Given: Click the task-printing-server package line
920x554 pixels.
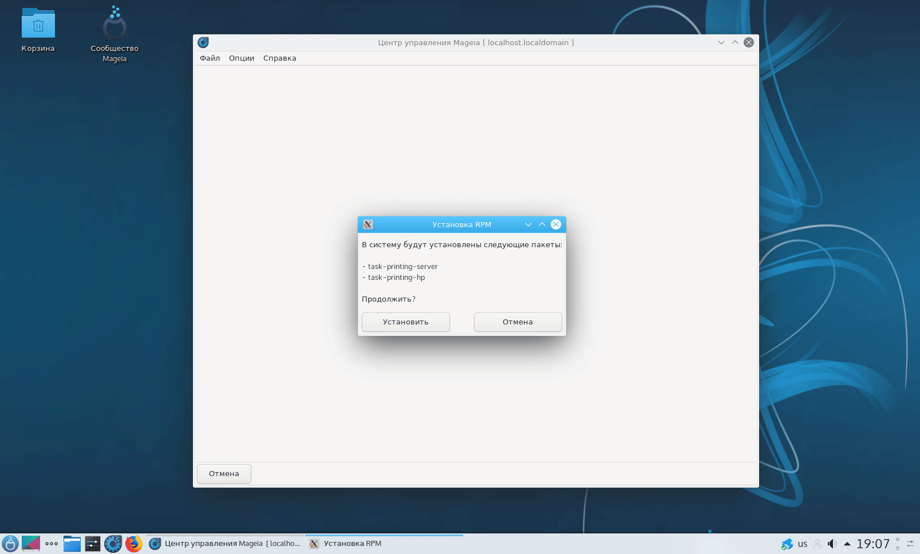Looking at the screenshot, I should [x=400, y=267].
